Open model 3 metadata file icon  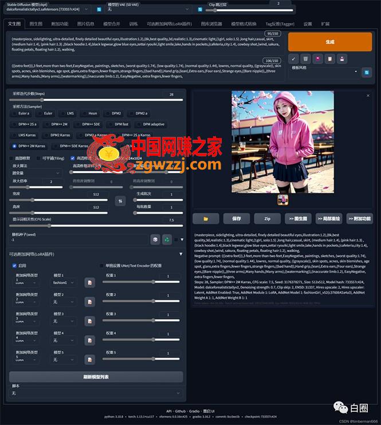pos(90,321)
